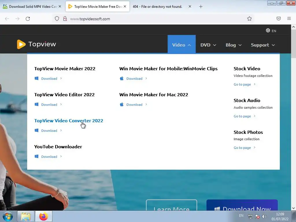Collapse the Video dropdown menu
This screenshot has width=296, height=222.
(182, 44)
